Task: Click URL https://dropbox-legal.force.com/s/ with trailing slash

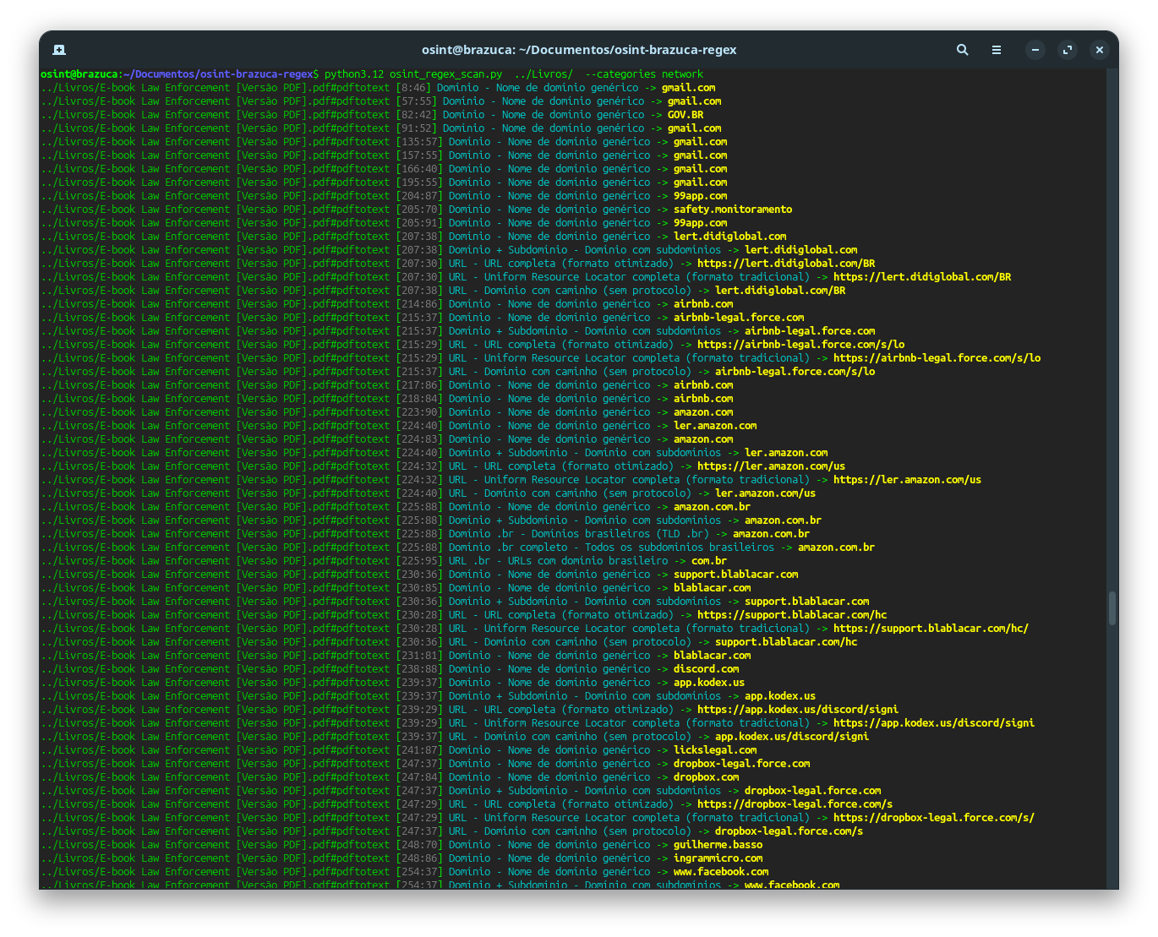Action: 934,818
